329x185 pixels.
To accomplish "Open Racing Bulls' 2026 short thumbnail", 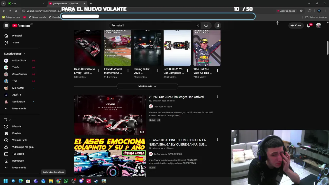I will pyautogui.click(x=147, y=48).
